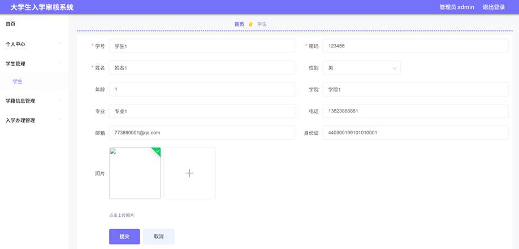Click the 专业 input field
The height and width of the screenshot is (249, 519).
(x=202, y=111)
